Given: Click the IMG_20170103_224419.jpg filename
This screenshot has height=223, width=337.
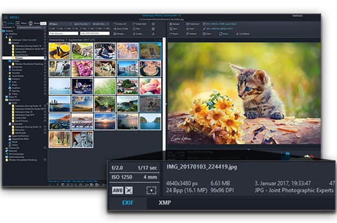Looking at the screenshot, I should (x=202, y=167).
